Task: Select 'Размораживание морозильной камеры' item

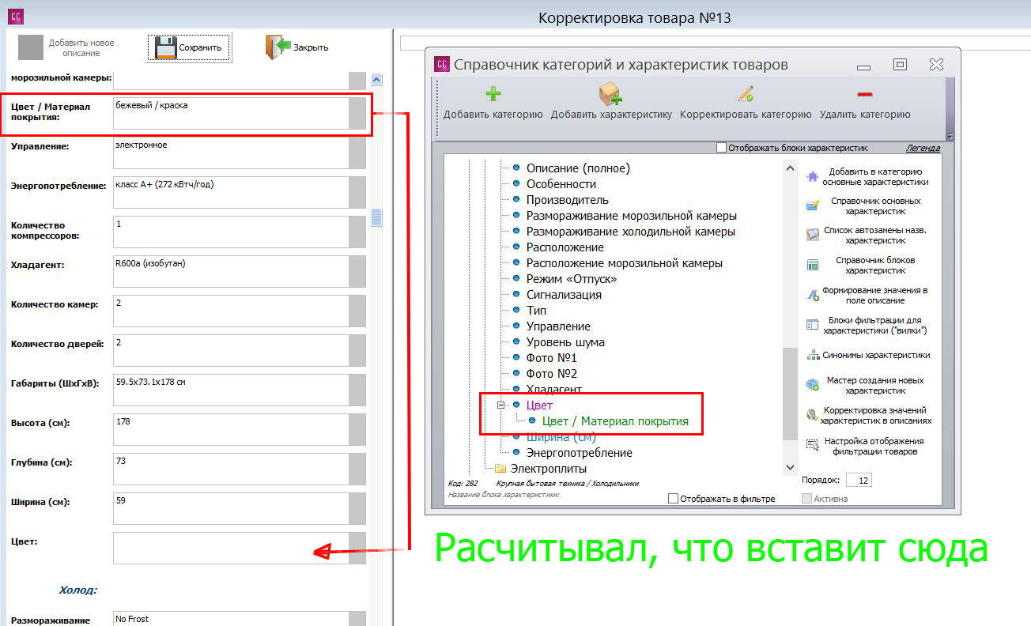Action: tap(632, 216)
